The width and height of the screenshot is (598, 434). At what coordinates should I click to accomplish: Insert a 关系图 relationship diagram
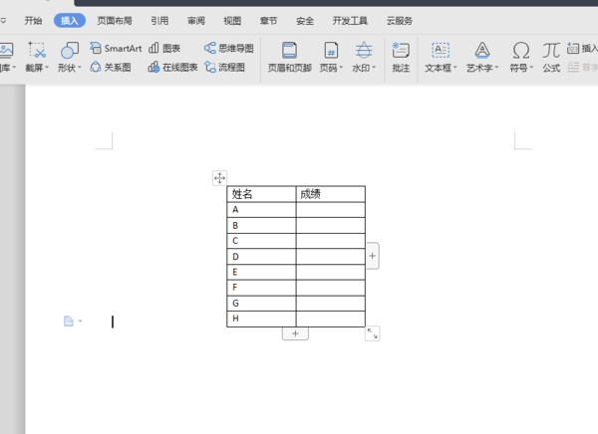pyautogui.click(x=111, y=68)
